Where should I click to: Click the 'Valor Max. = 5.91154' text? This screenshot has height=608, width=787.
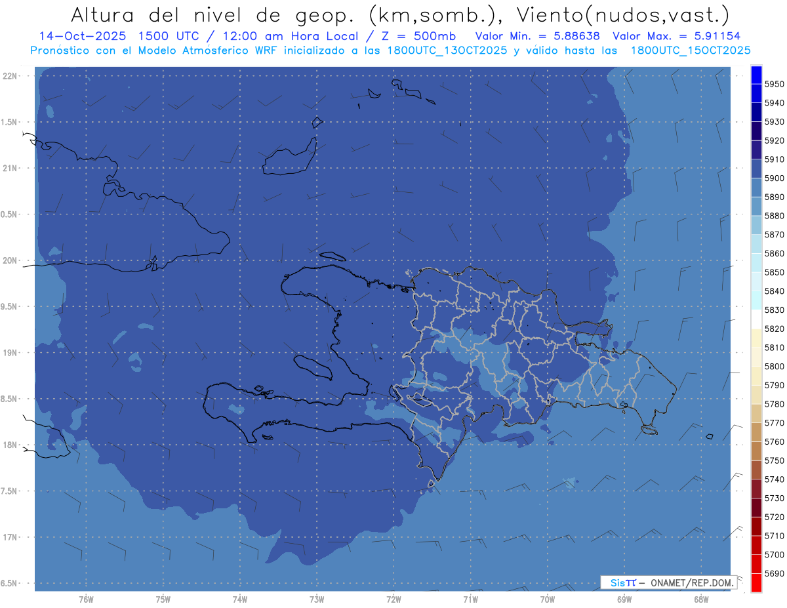[677, 37]
